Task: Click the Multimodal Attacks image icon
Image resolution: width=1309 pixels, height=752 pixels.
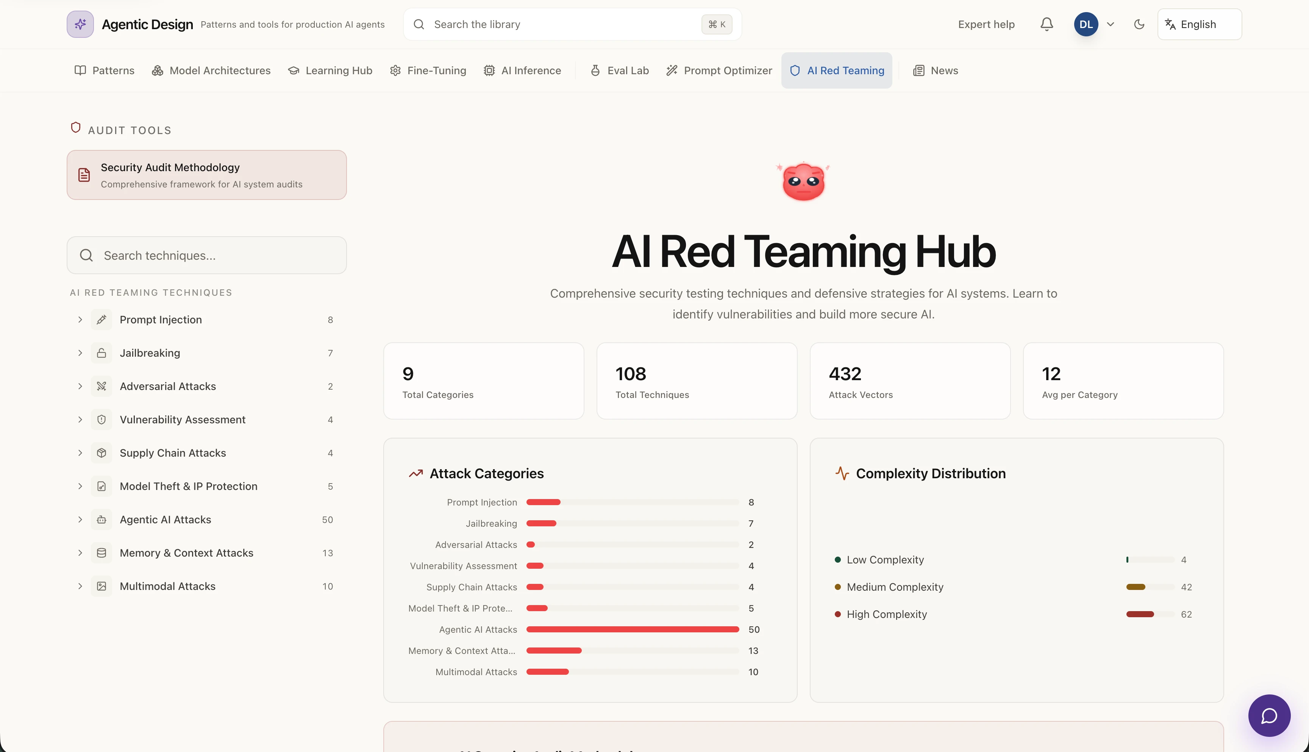Action: pyautogui.click(x=102, y=586)
